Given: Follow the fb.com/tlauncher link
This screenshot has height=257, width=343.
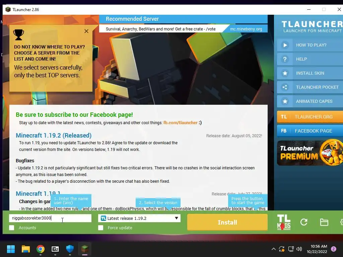Looking at the screenshot, I should coord(180,123).
